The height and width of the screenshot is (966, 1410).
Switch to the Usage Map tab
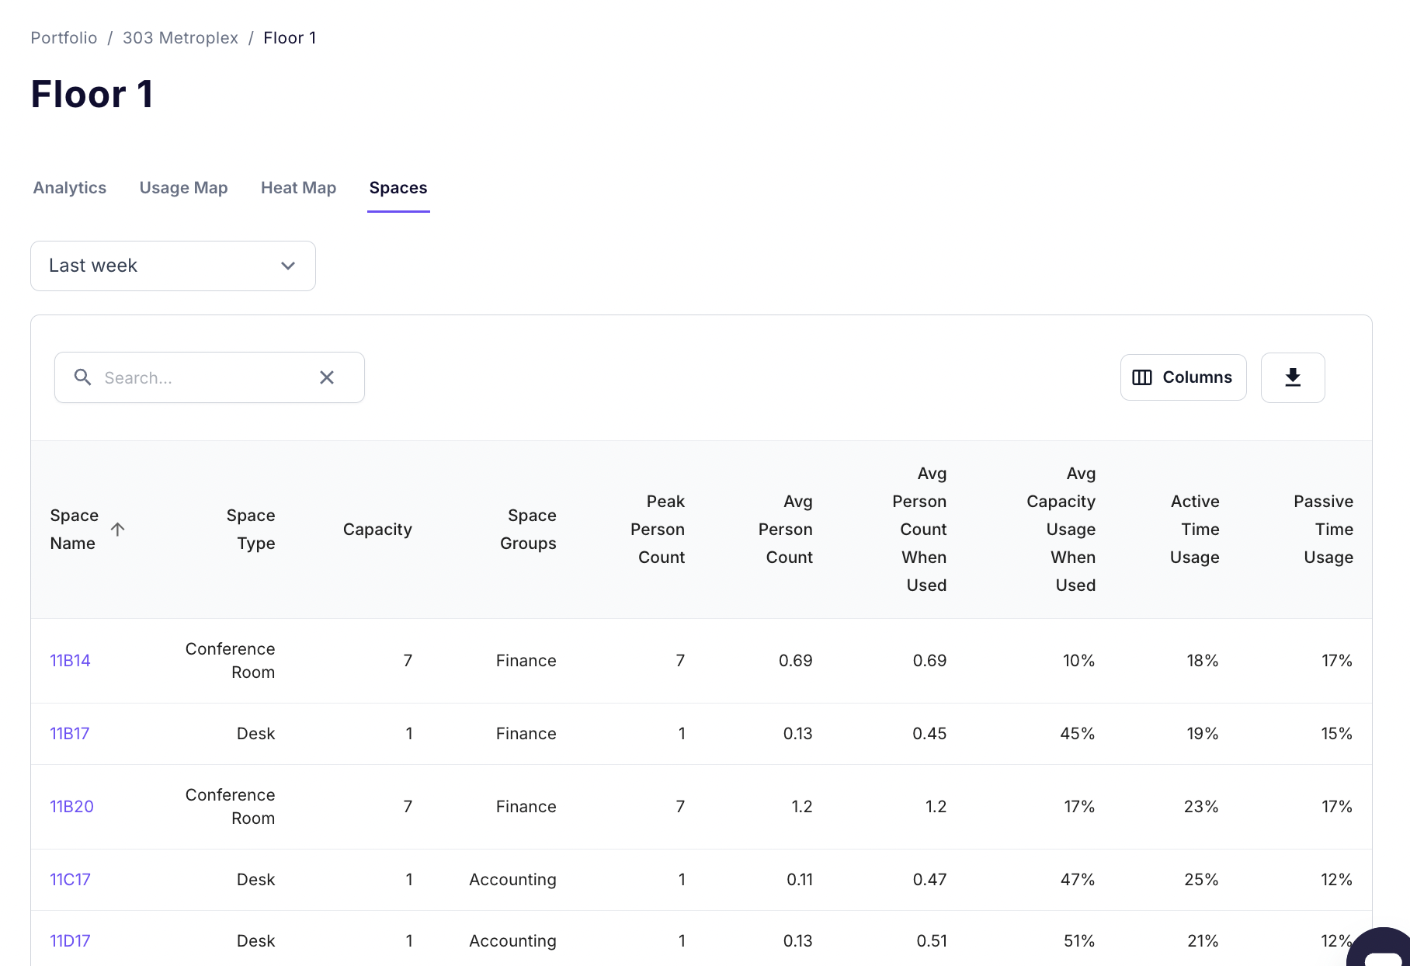(x=183, y=188)
